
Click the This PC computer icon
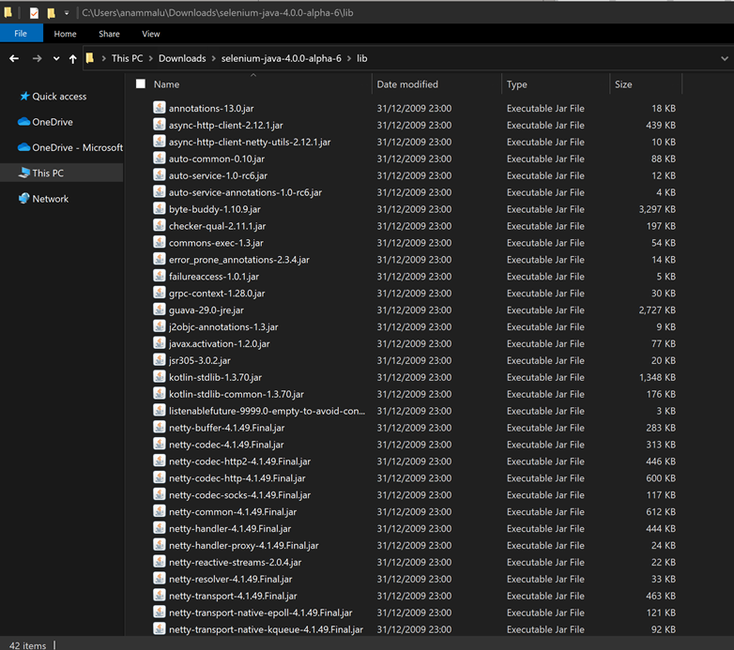coord(24,173)
